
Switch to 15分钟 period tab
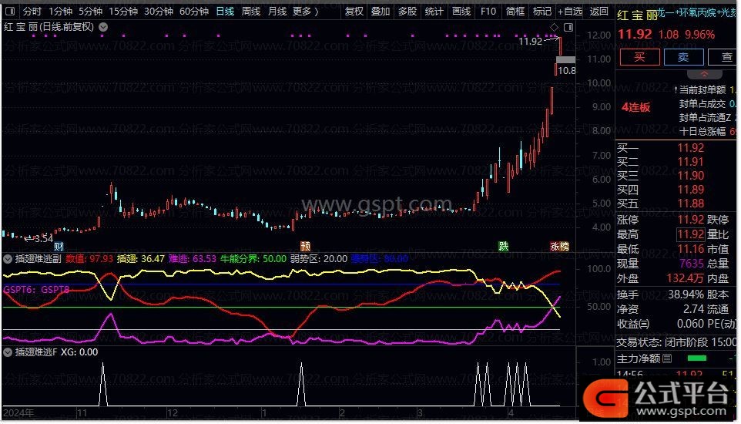[123, 11]
